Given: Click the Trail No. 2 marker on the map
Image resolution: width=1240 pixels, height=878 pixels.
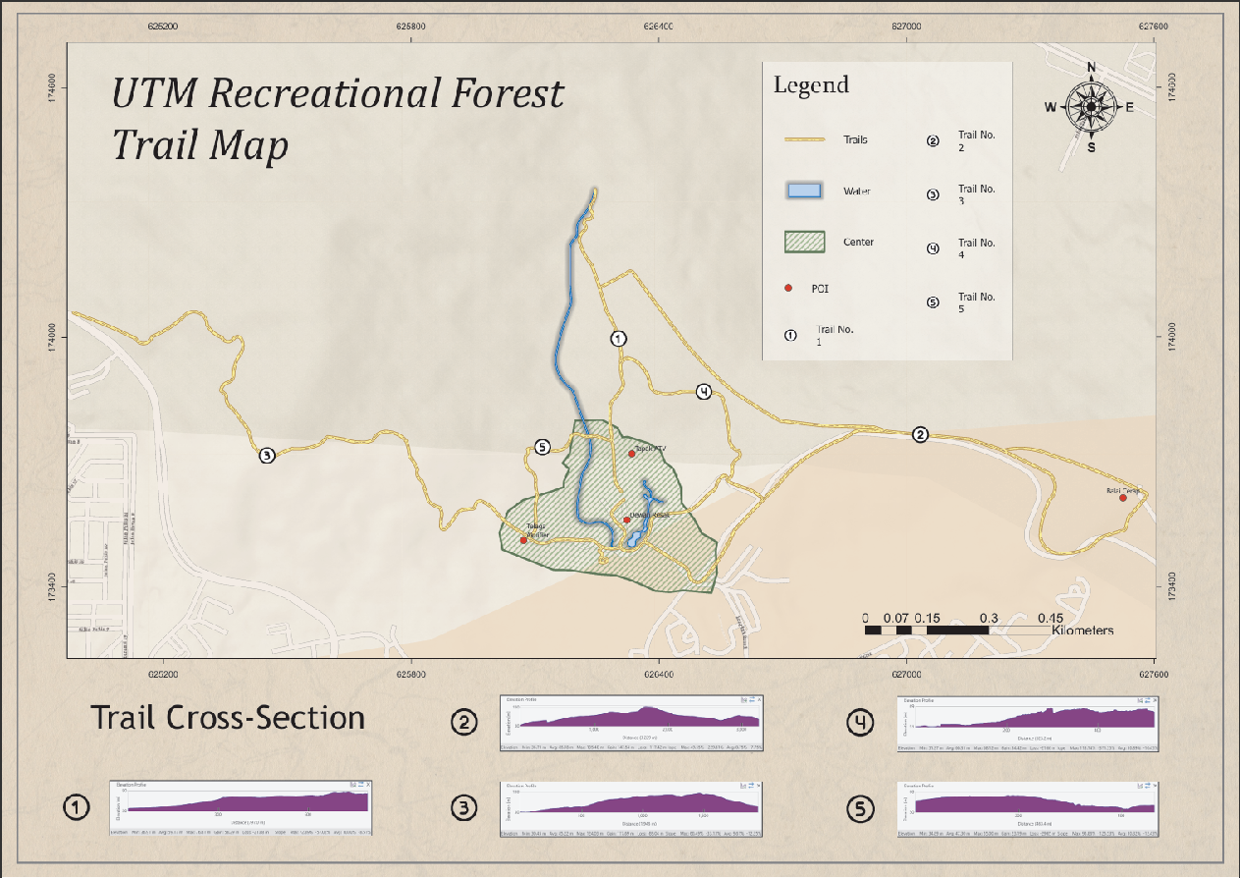Looking at the screenshot, I should click(920, 435).
